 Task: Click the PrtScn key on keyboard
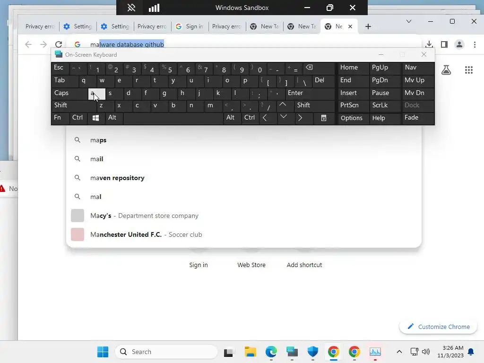coord(353,105)
